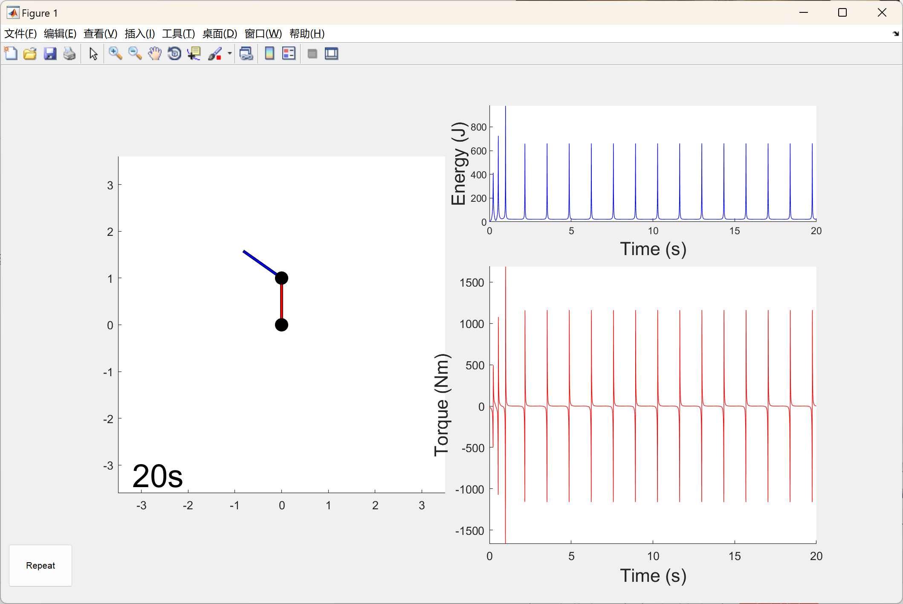903x604 pixels.
Task: Print the figure with the printer icon
Action: click(x=69, y=54)
